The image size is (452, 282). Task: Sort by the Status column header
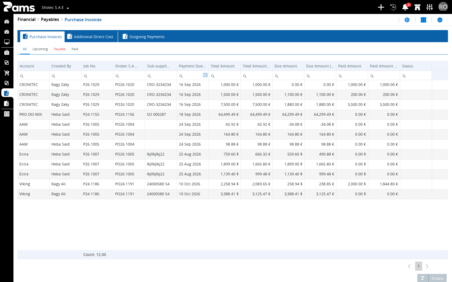416,66
